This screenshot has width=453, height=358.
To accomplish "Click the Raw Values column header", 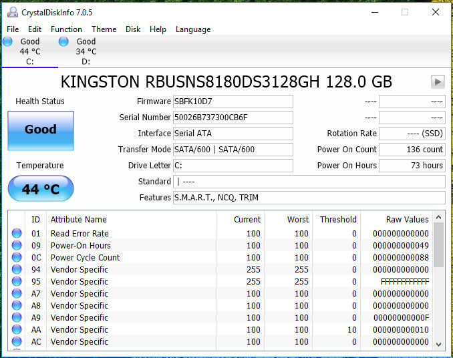I will point(408,220).
